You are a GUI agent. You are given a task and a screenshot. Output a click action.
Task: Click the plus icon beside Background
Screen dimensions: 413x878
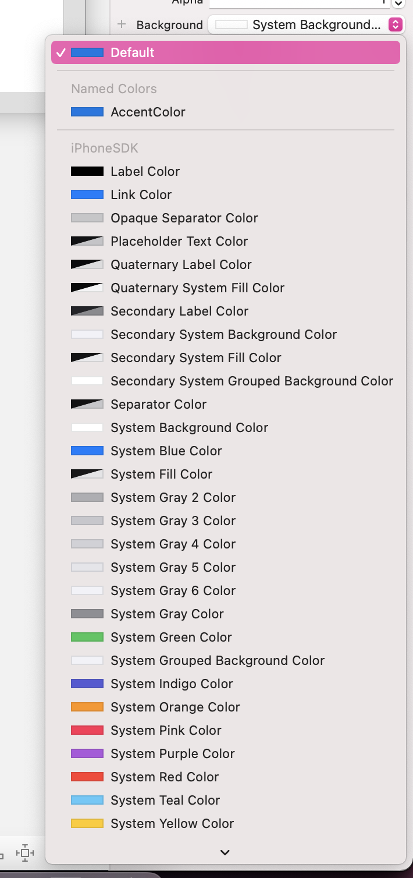click(122, 24)
